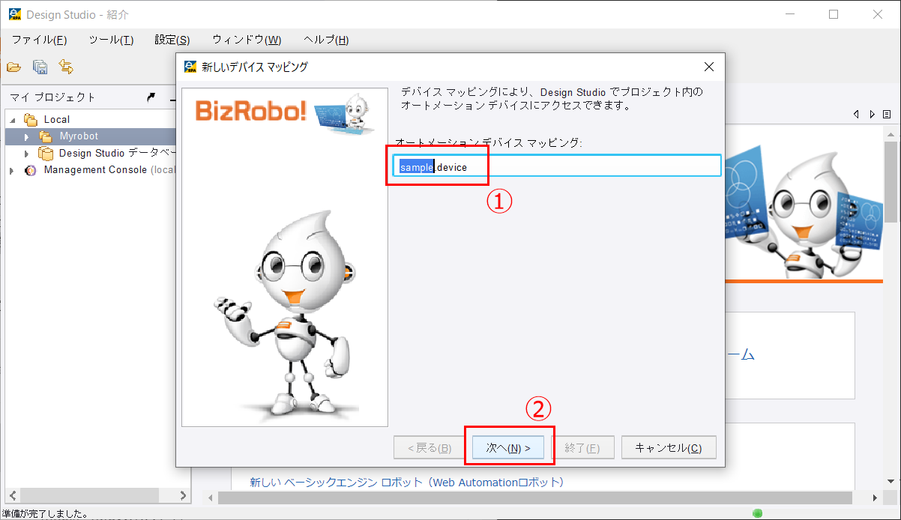
Task: Collapse the Local project tree node
Action: [x=13, y=120]
